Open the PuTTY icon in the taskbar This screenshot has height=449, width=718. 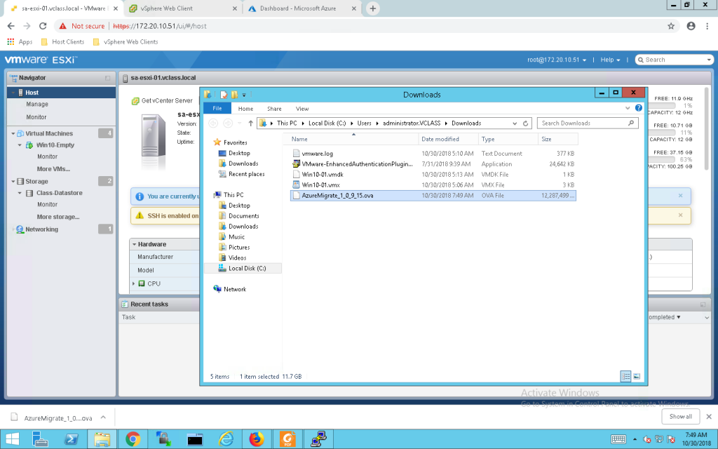tap(318, 439)
